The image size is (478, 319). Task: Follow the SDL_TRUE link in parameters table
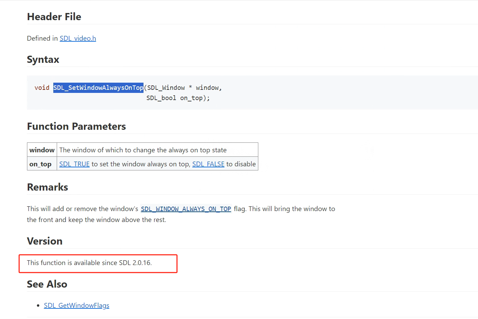74,164
